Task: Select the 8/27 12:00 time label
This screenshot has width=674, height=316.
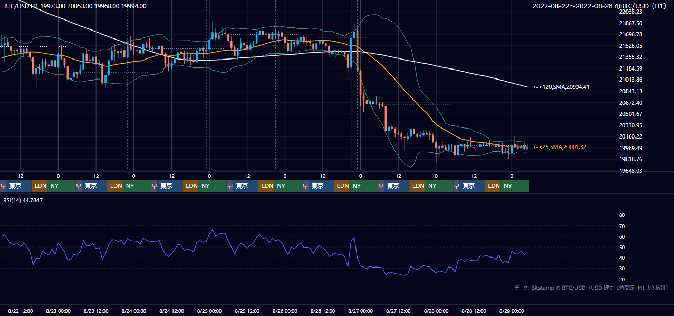Action: click(398, 311)
